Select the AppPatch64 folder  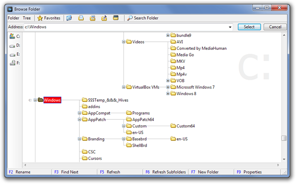pyautogui.click(x=140, y=119)
